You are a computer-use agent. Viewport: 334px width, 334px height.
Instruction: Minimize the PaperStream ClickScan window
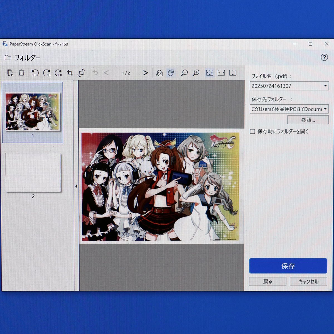[x=295, y=44]
